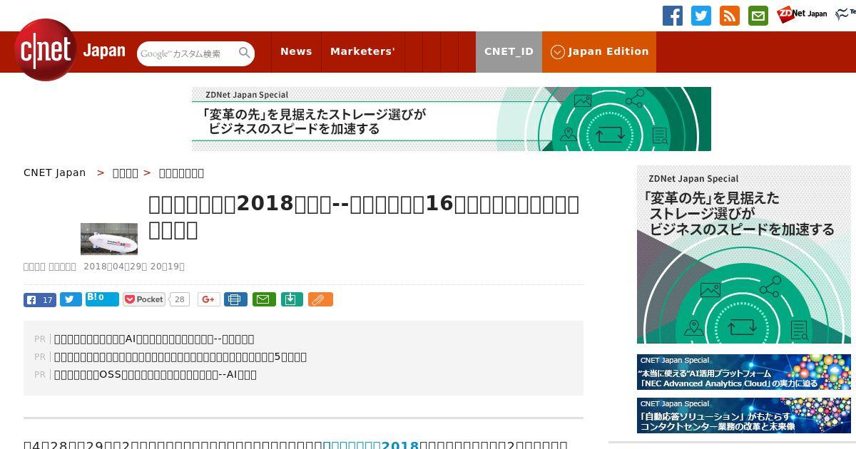
Task: Click the CNET Japan breadcrumb link
Action: click(x=55, y=172)
